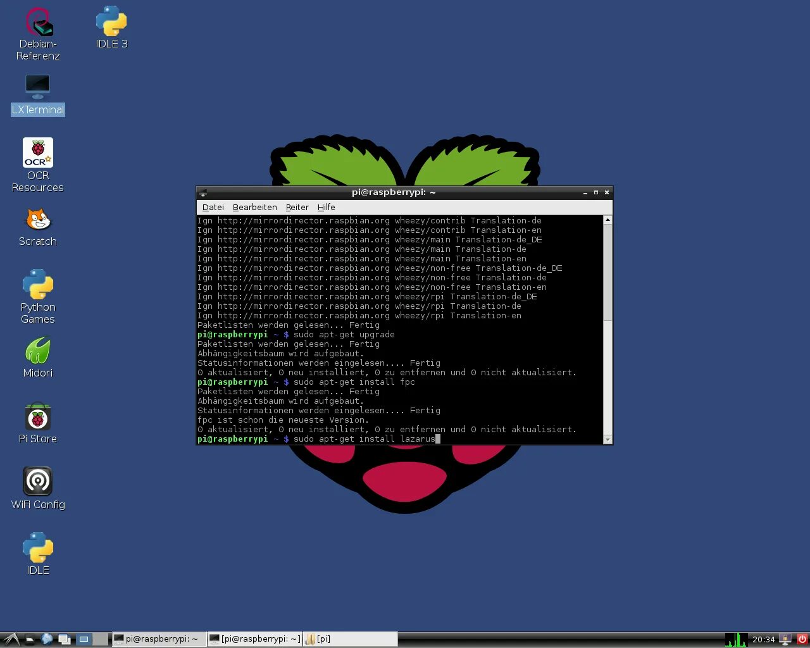Click the clock showing 20:34

click(763, 639)
